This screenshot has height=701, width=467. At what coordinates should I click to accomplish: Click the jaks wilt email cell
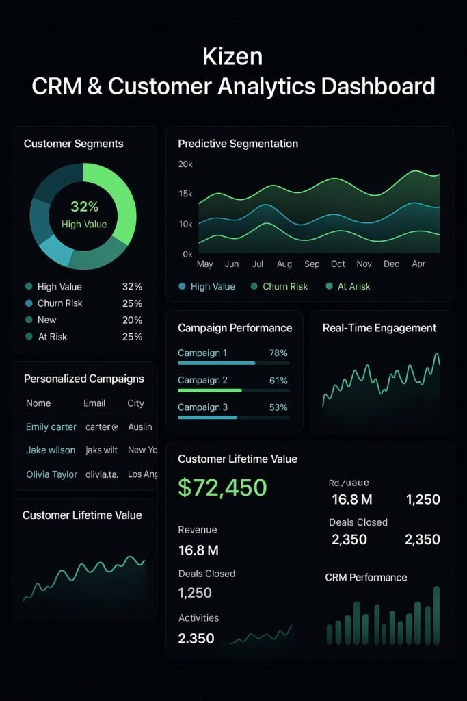pyautogui.click(x=101, y=450)
